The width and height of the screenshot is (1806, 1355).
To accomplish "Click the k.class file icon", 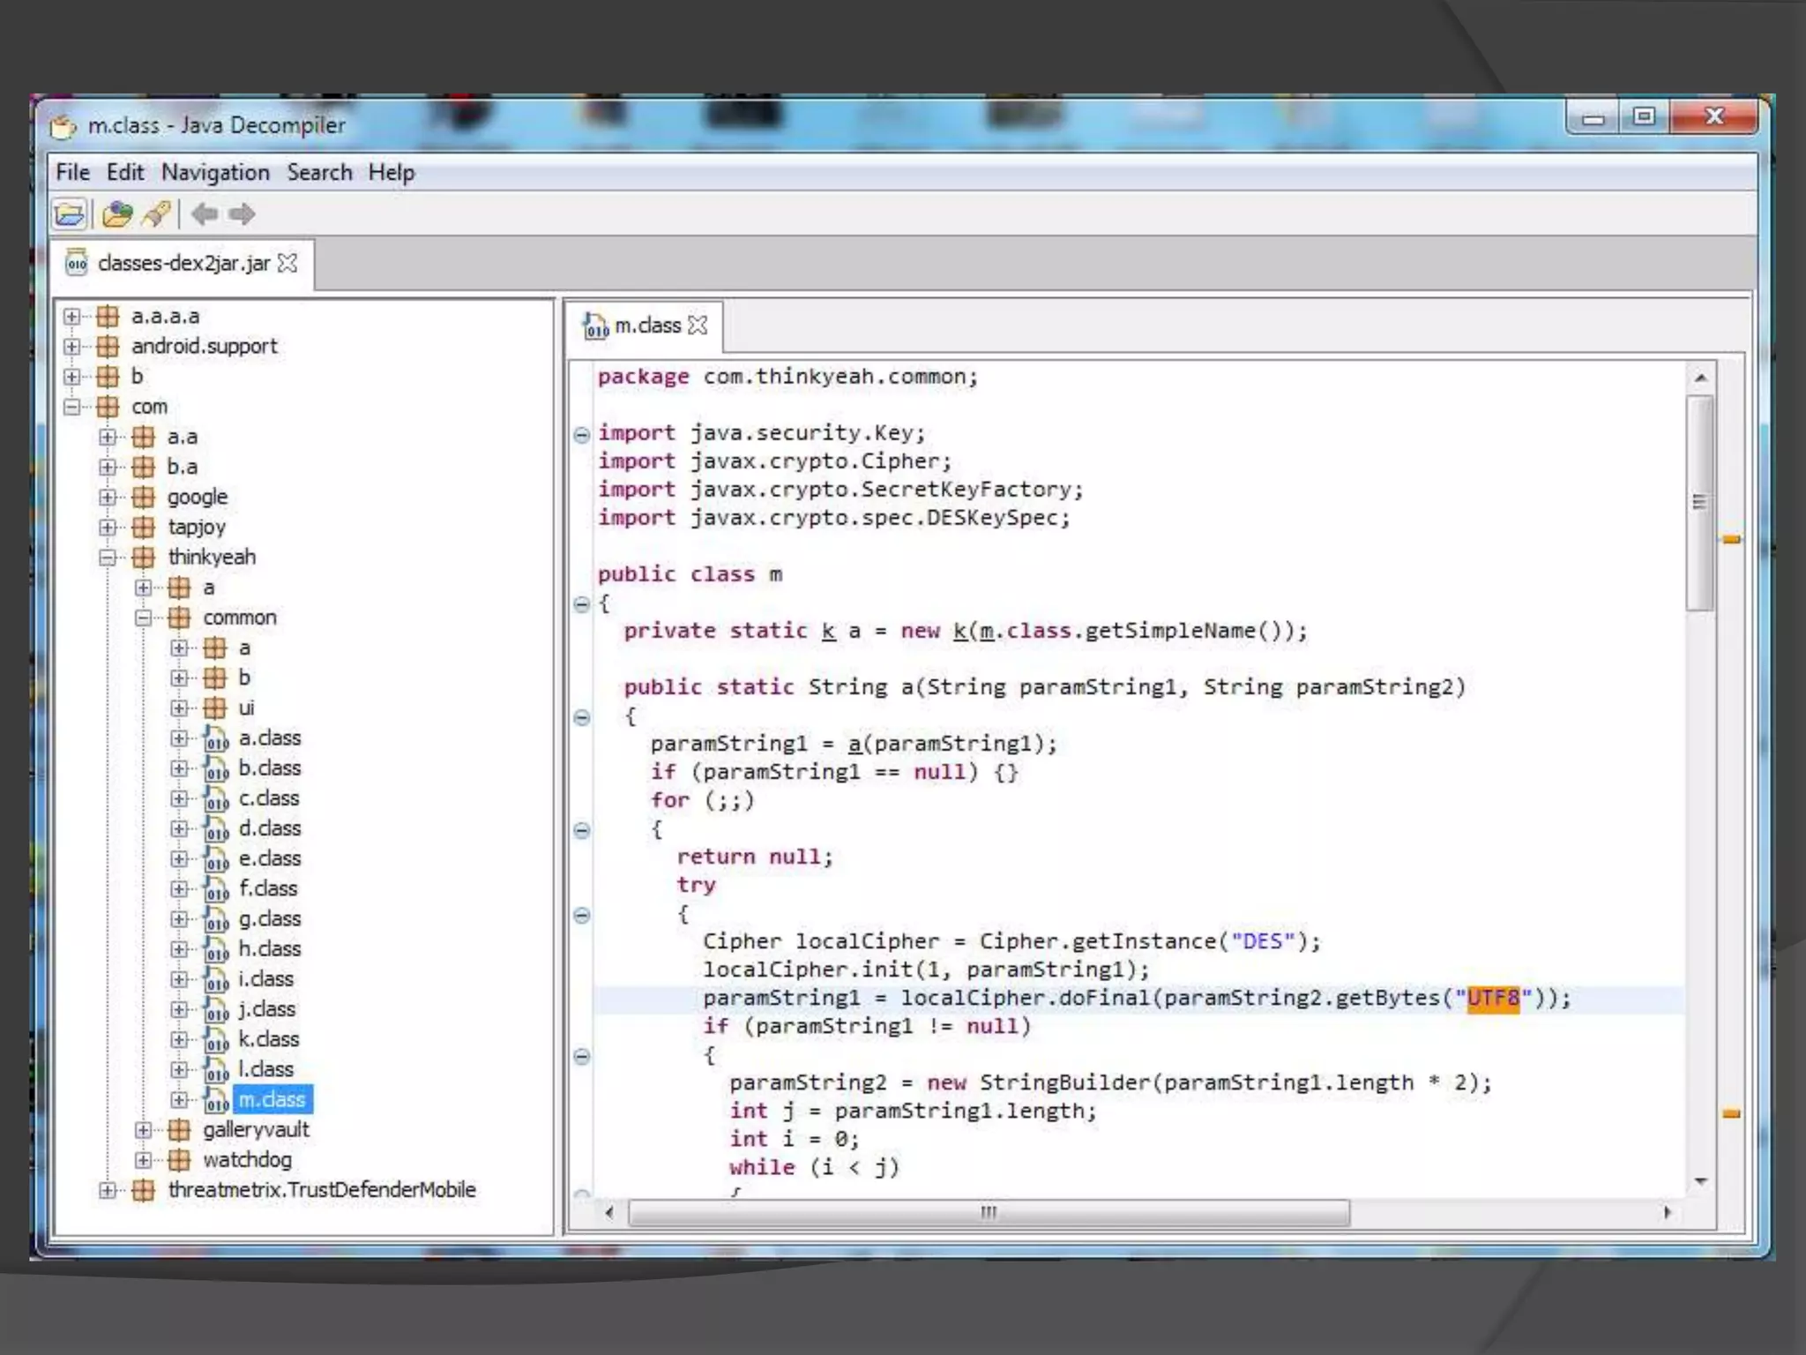I will (x=216, y=1040).
